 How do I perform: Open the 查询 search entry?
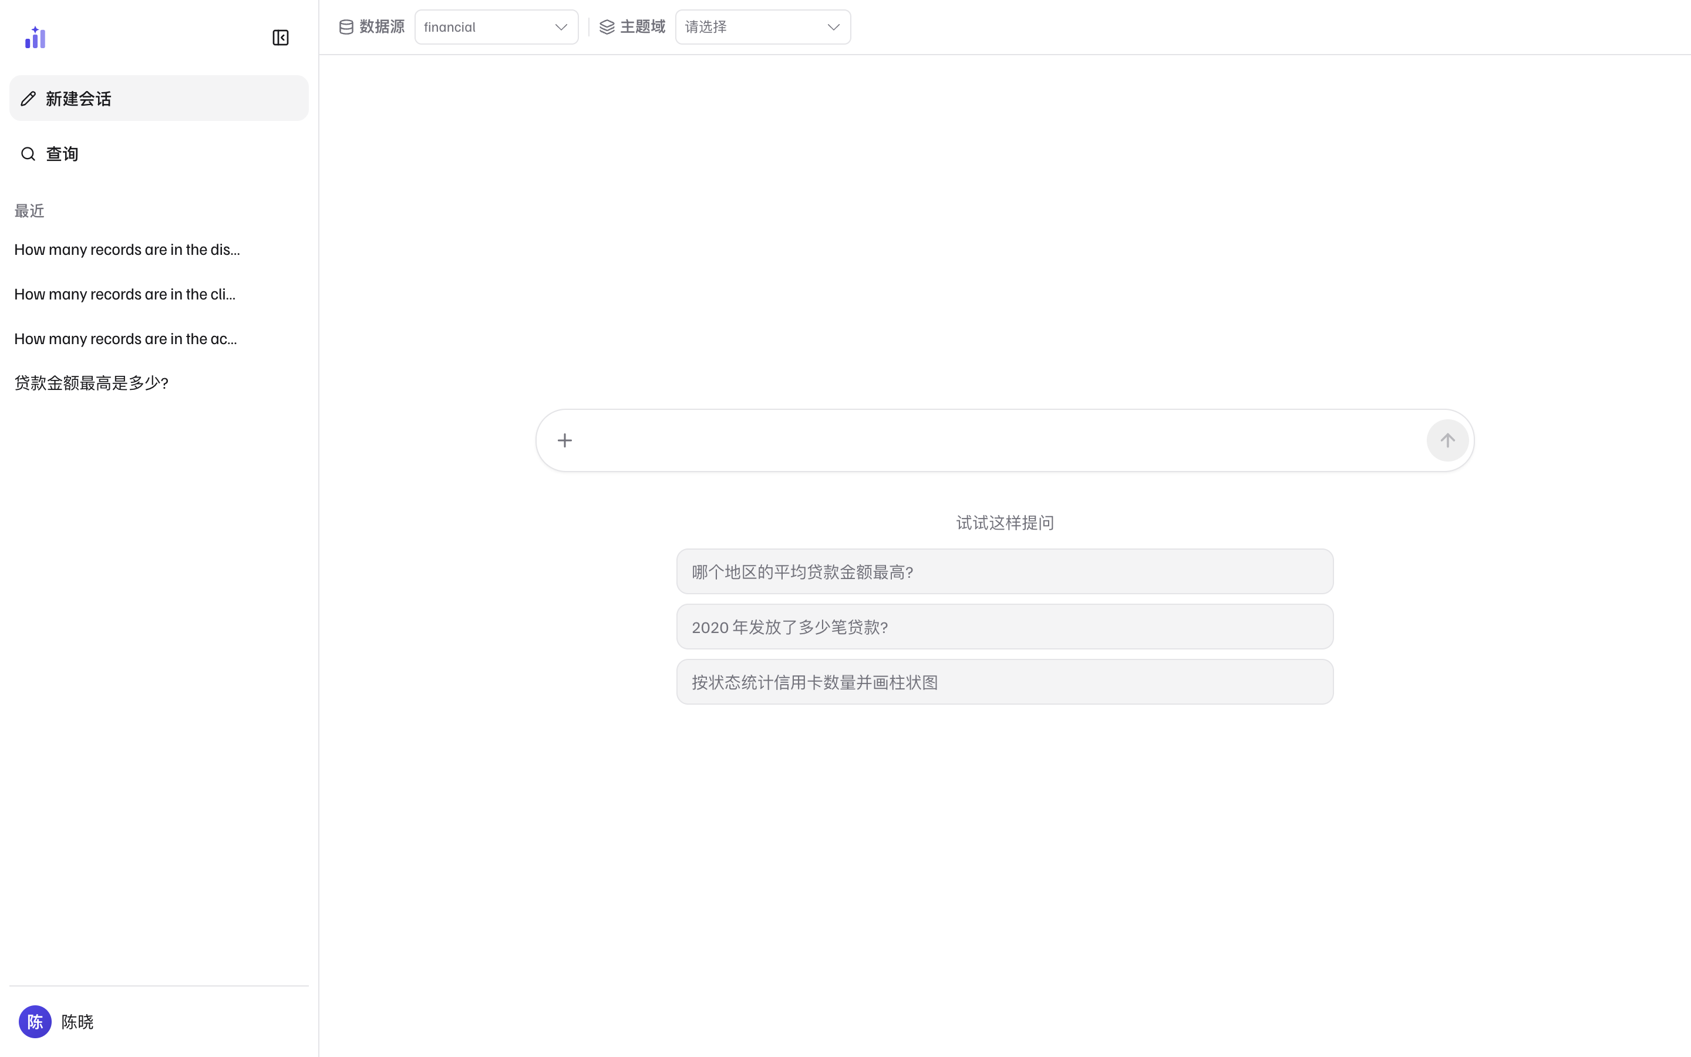pos(159,154)
